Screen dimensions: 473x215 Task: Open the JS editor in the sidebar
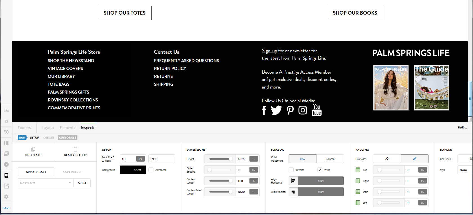tap(6, 121)
